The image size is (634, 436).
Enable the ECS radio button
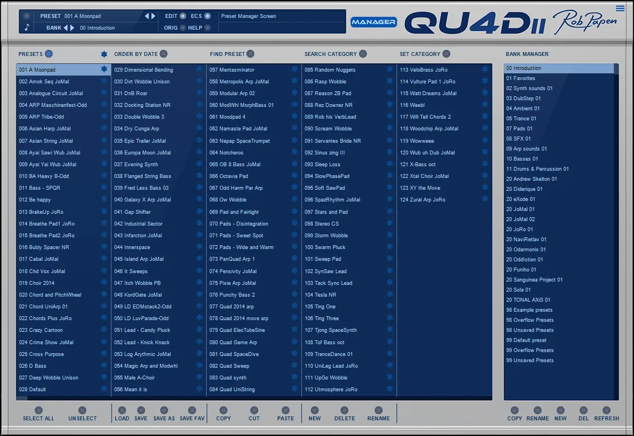coord(207,16)
